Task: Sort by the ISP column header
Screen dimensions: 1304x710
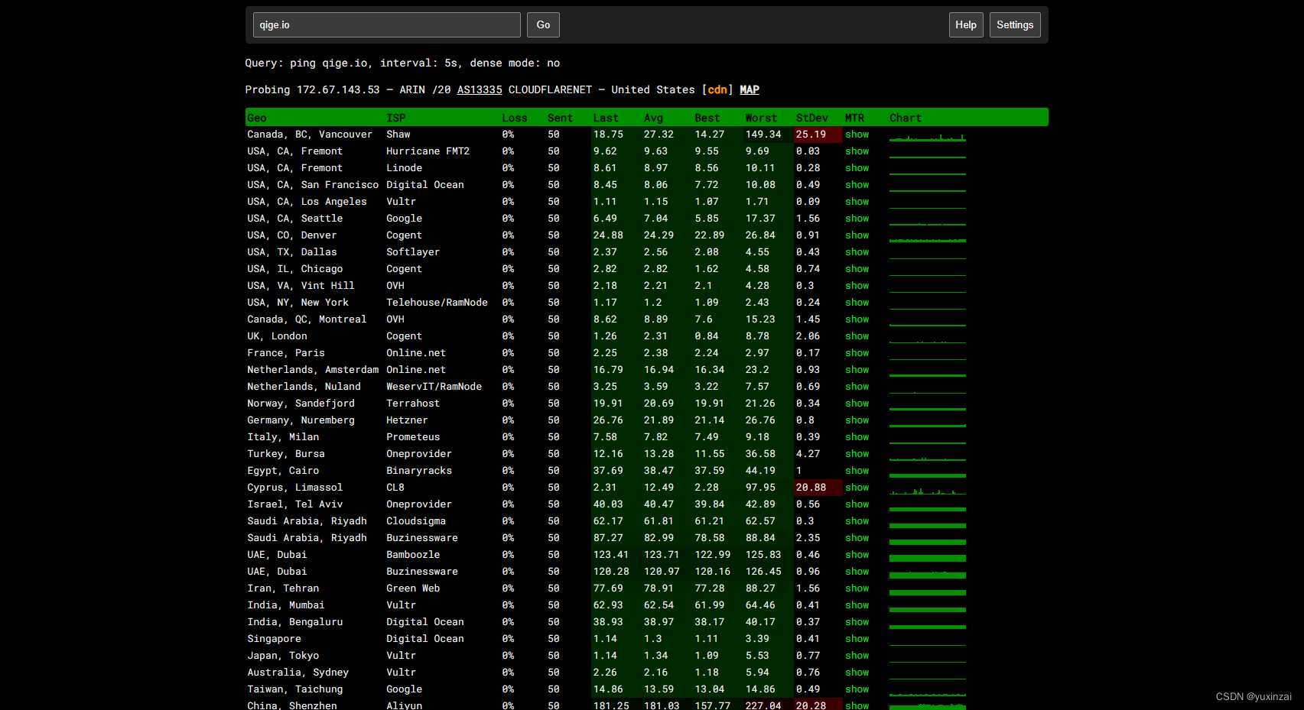Action: pyautogui.click(x=396, y=118)
